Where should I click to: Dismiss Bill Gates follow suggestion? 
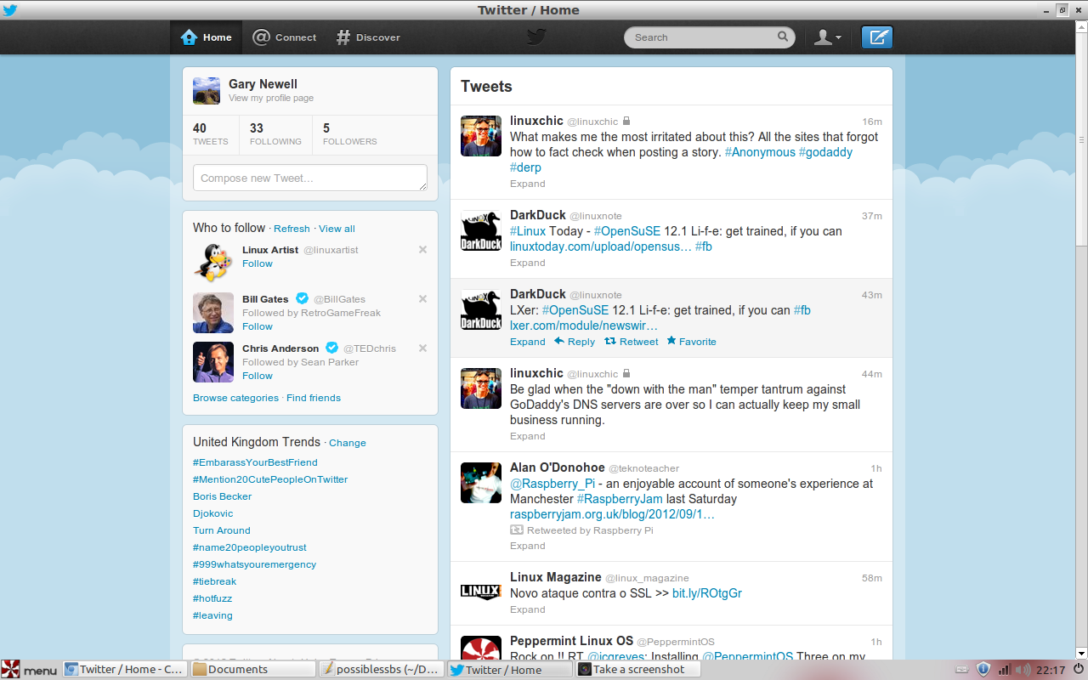[422, 298]
